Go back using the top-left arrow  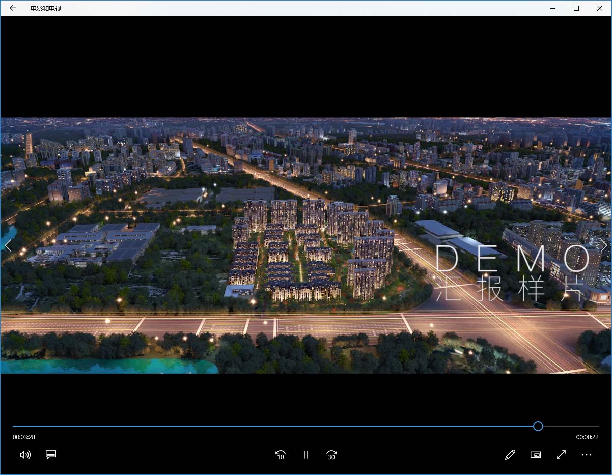click(x=13, y=8)
